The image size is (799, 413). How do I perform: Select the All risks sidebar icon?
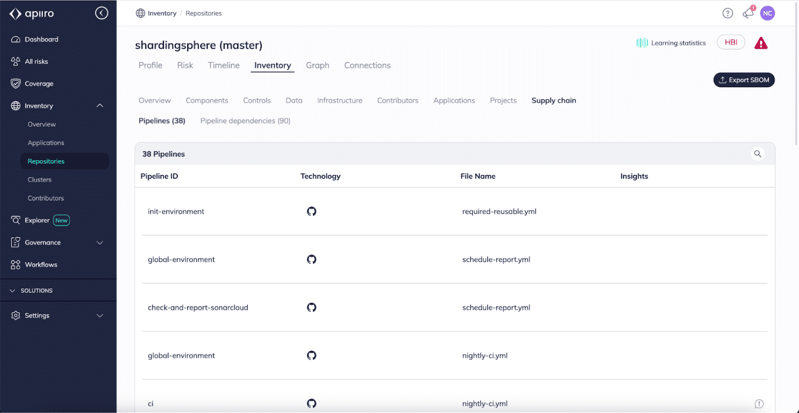(x=16, y=61)
